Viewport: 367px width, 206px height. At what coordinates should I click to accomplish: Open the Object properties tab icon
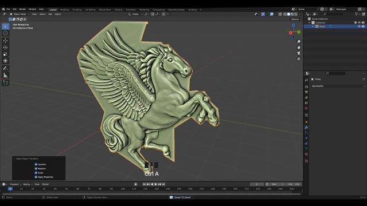point(306,122)
